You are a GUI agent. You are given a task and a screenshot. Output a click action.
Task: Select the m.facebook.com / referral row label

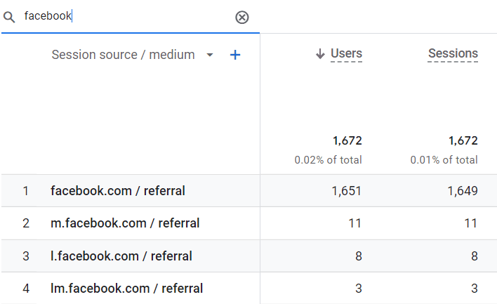click(125, 223)
